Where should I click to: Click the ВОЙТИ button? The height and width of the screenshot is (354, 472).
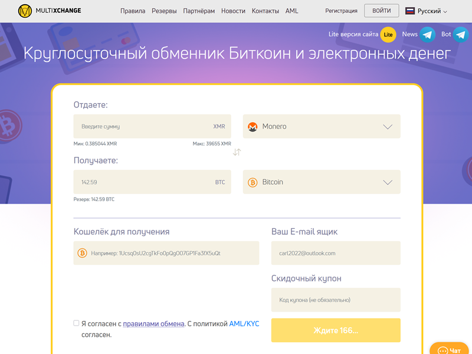(381, 11)
